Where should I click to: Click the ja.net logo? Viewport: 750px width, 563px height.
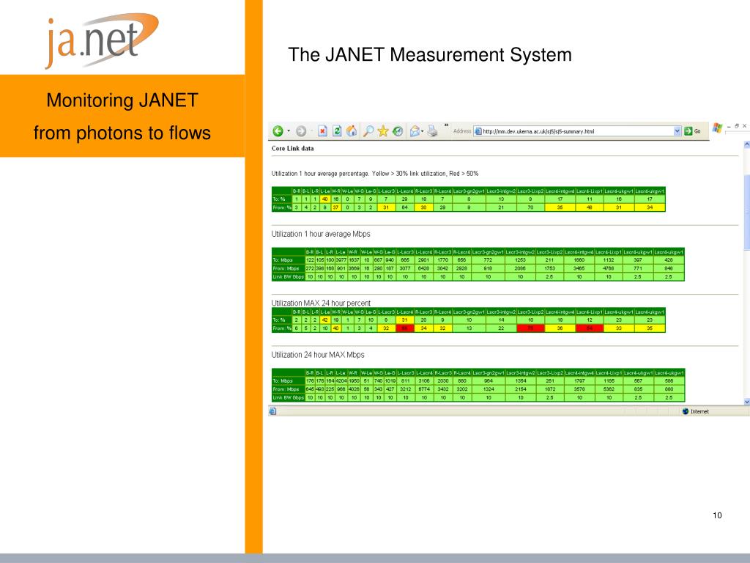tap(102, 40)
